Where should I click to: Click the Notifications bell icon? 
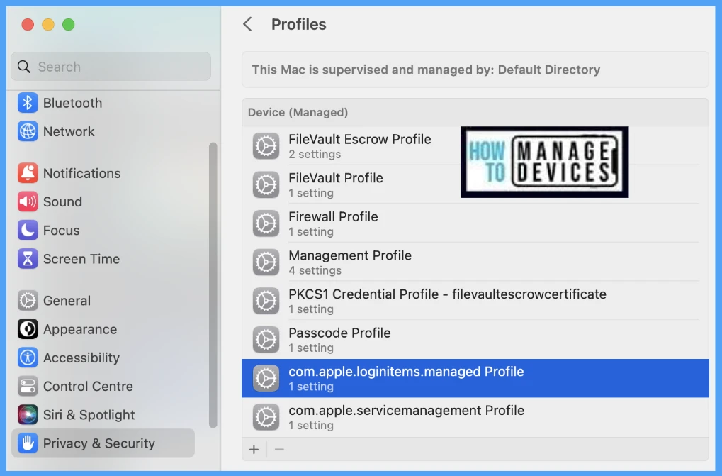click(x=28, y=173)
